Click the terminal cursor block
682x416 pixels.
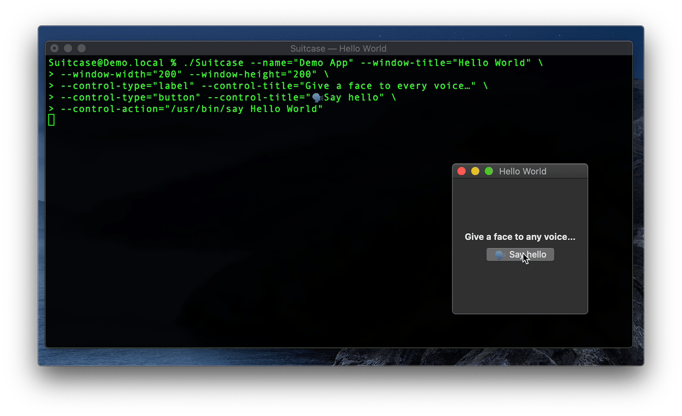click(52, 120)
